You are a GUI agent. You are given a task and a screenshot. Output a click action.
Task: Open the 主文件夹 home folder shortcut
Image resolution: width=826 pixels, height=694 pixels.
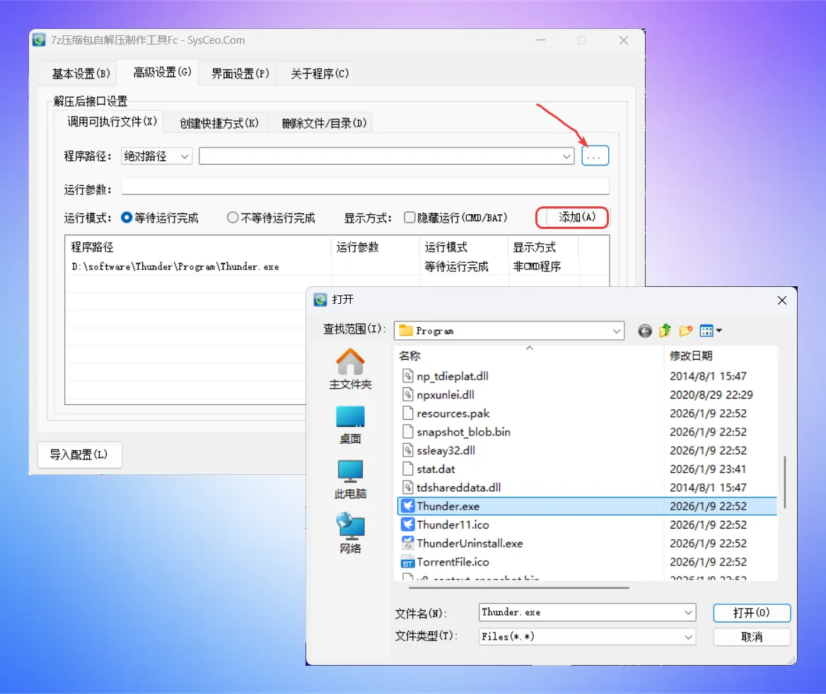coord(350,369)
